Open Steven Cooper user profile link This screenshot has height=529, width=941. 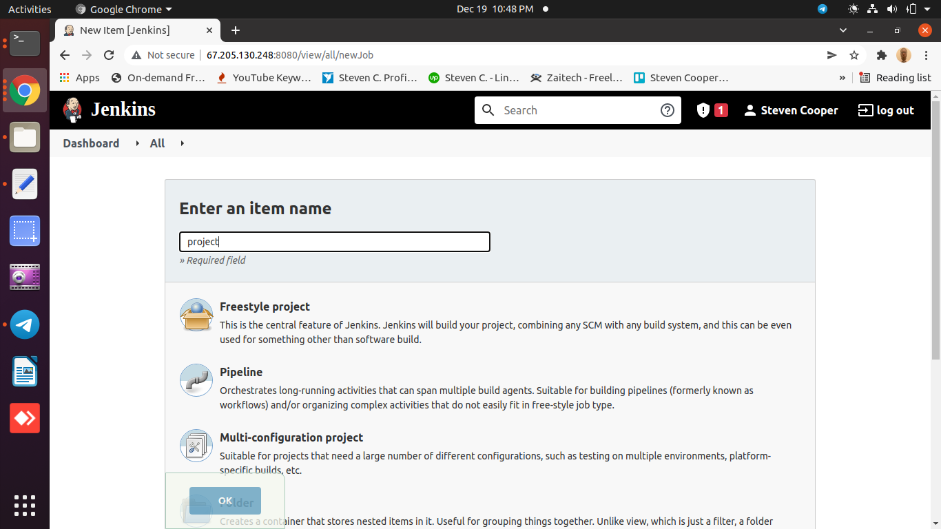tap(791, 110)
